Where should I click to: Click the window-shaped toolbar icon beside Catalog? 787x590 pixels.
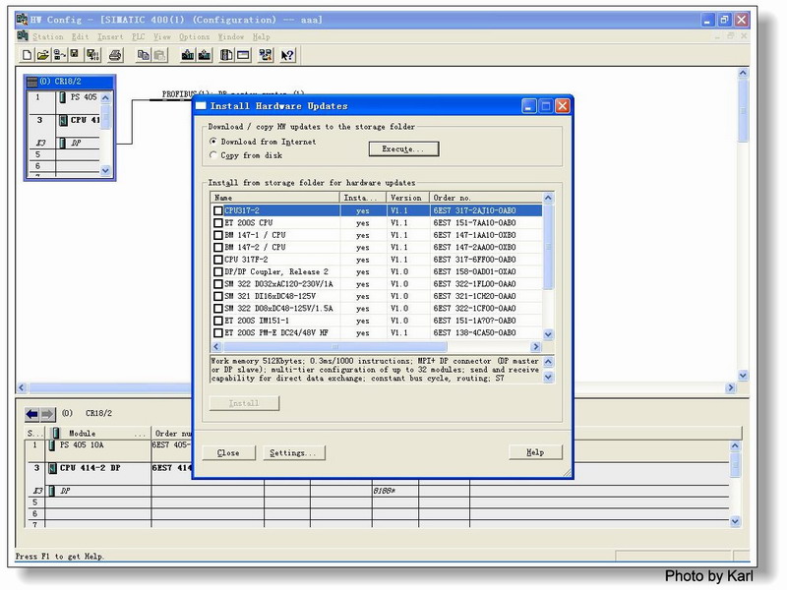[243, 55]
